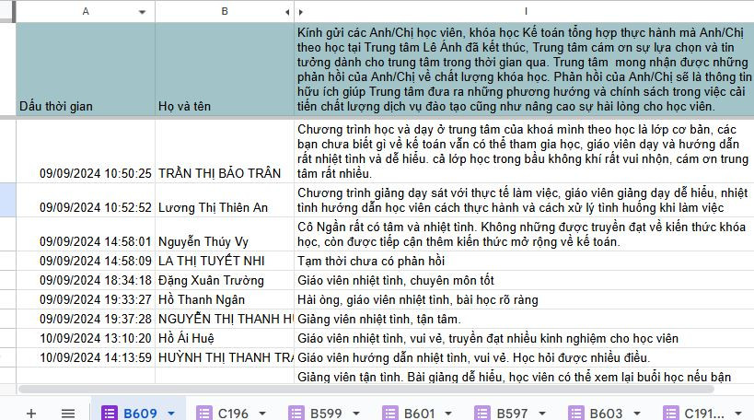Viewport: 754px width, 420px height.
Task: Click the form icon on B603 tab
Action: coord(575,413)
